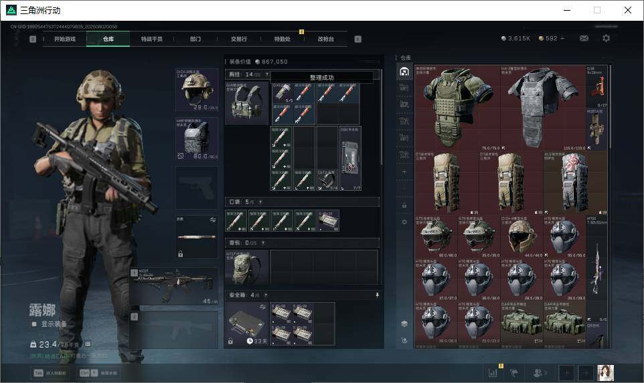Click the left arrow before 开始游戏 tab
Viewport: 644px width, 383px height.
pyautogui.click(x=33, y=39)
